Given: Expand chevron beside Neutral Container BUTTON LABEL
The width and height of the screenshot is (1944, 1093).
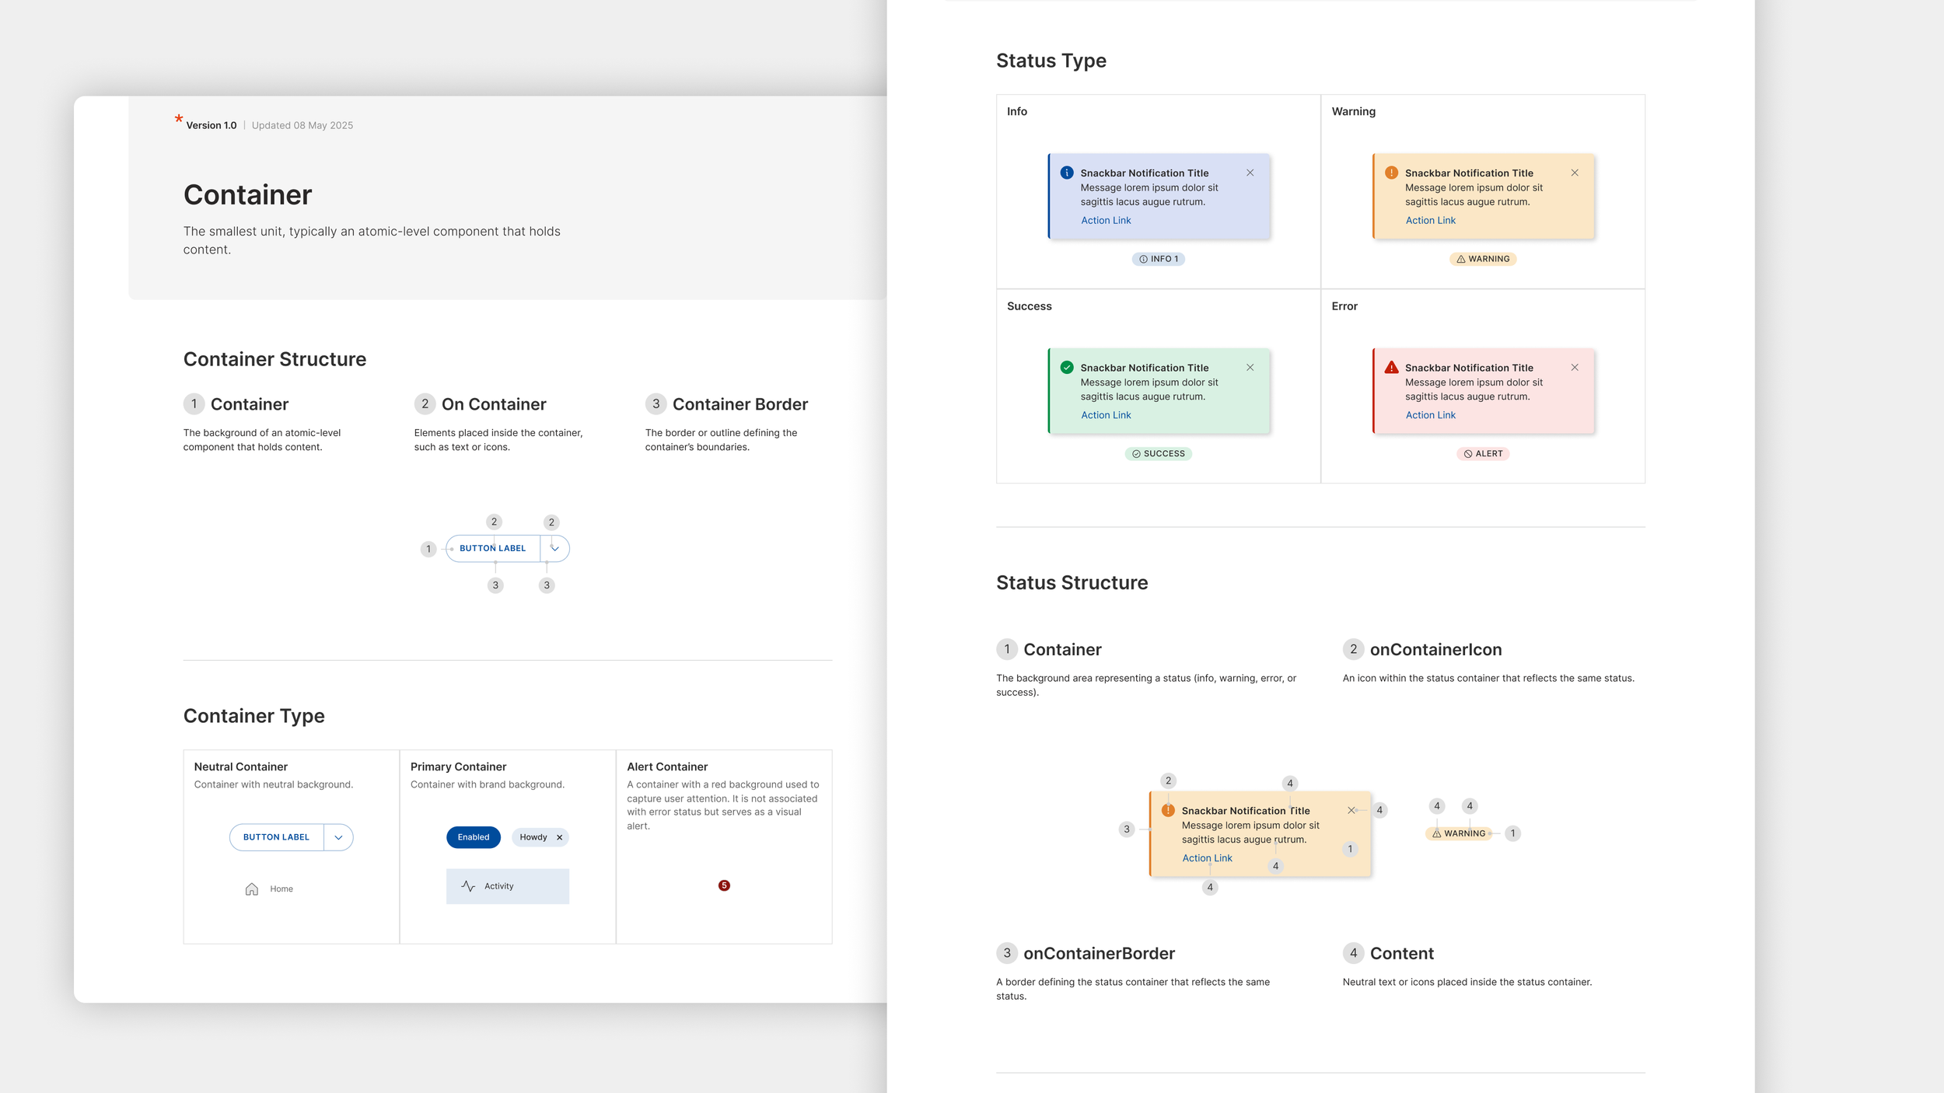Looking at the screenshot, I should point(338,837).
